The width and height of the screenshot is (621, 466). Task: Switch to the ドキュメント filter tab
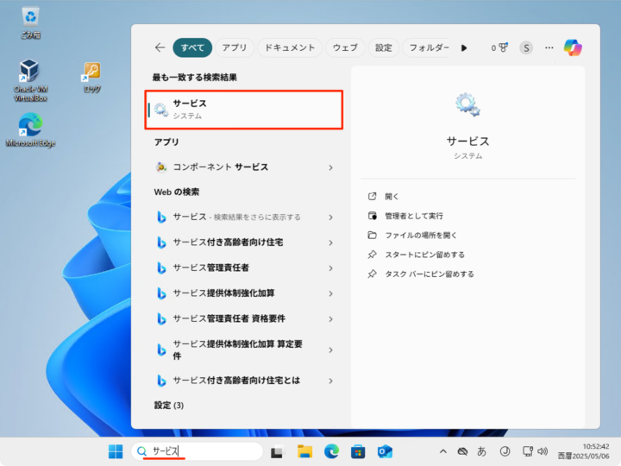[x=290, y=48]
